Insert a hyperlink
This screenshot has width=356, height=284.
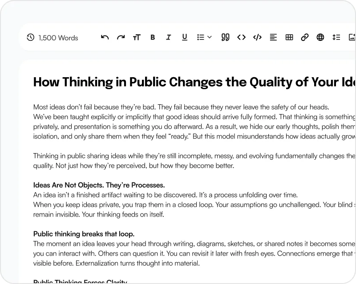point(305,37)
